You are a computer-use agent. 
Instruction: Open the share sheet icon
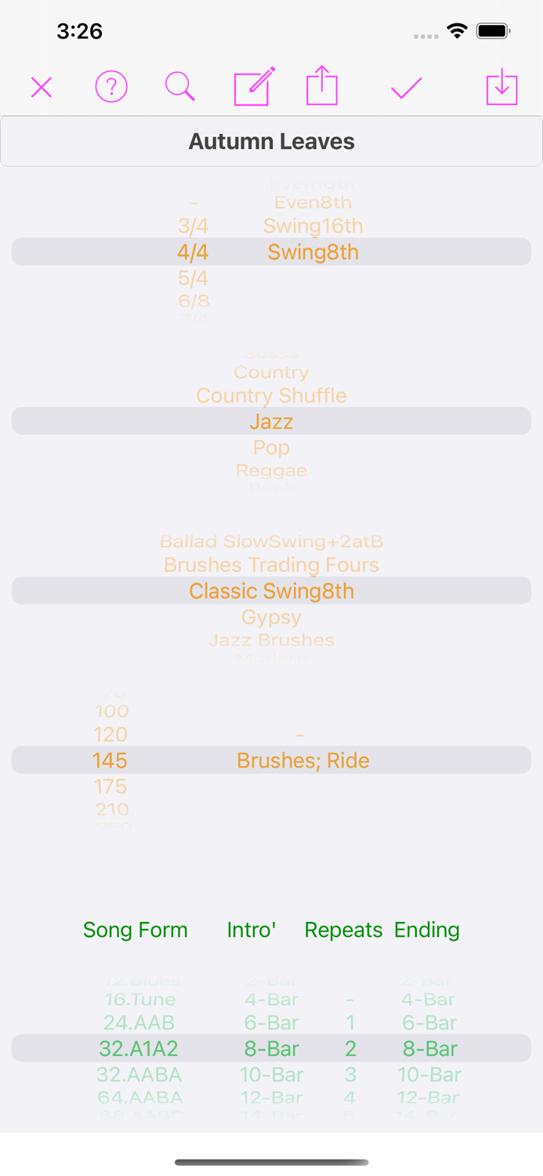tap(321, 87)
